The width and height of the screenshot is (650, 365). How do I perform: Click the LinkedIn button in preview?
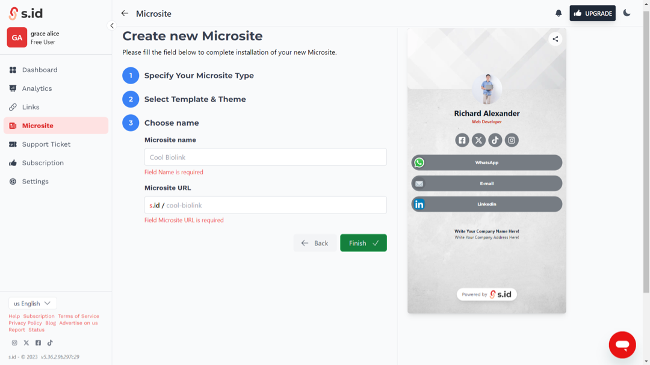[487, 204]
